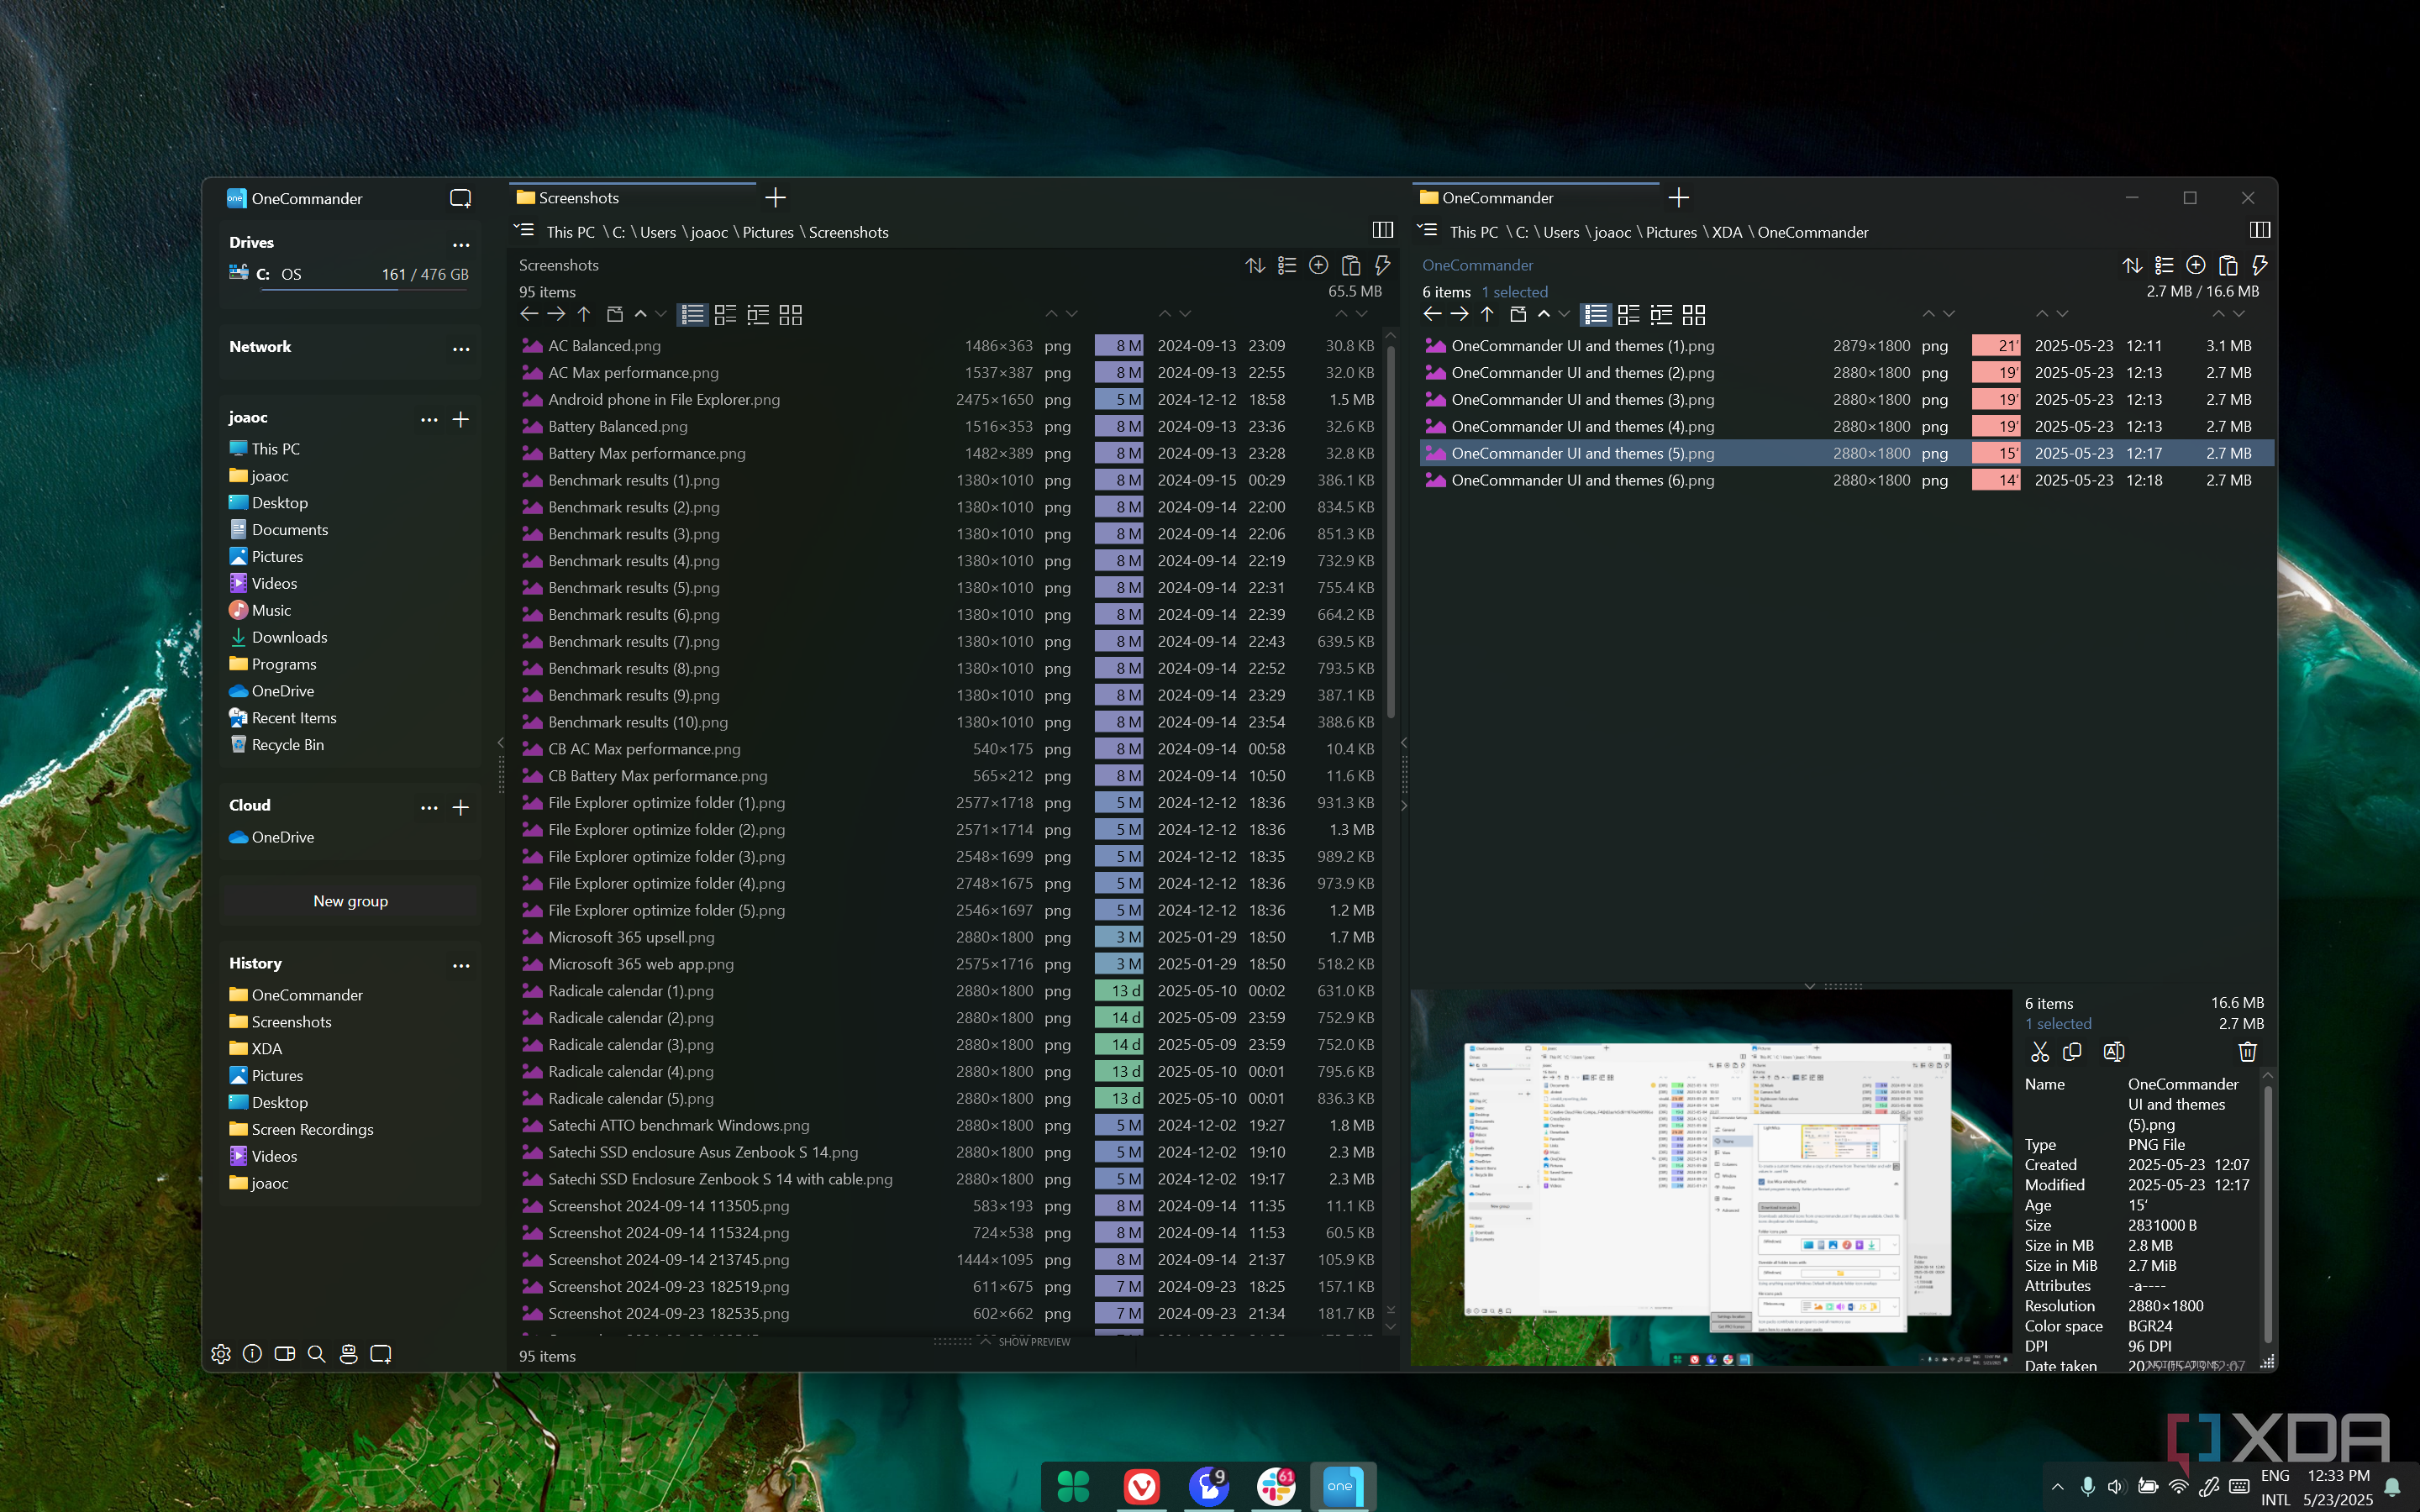The image size is (2420, 1512).
Task: Switch Screenshots pane to thumbnail grid view
Action: tap(791, 315)
